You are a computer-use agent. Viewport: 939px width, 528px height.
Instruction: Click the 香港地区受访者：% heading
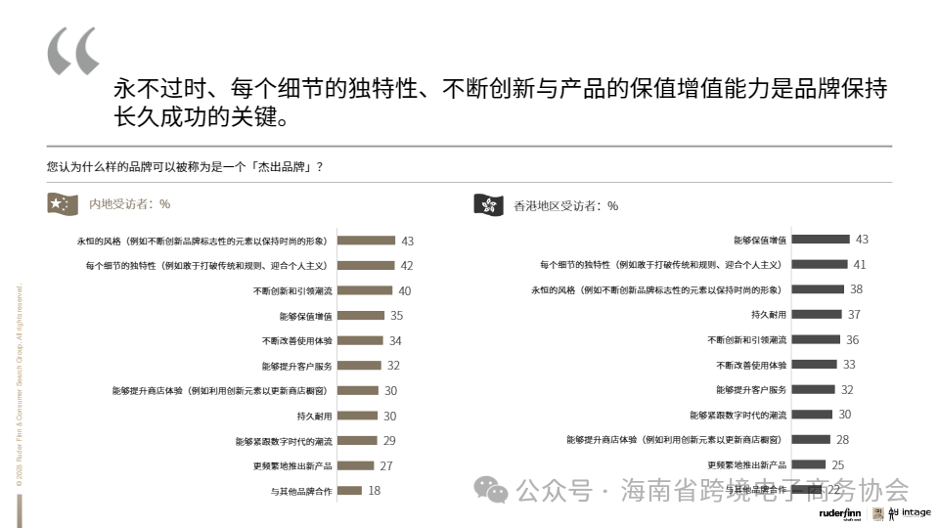click(x=566, y=206)
